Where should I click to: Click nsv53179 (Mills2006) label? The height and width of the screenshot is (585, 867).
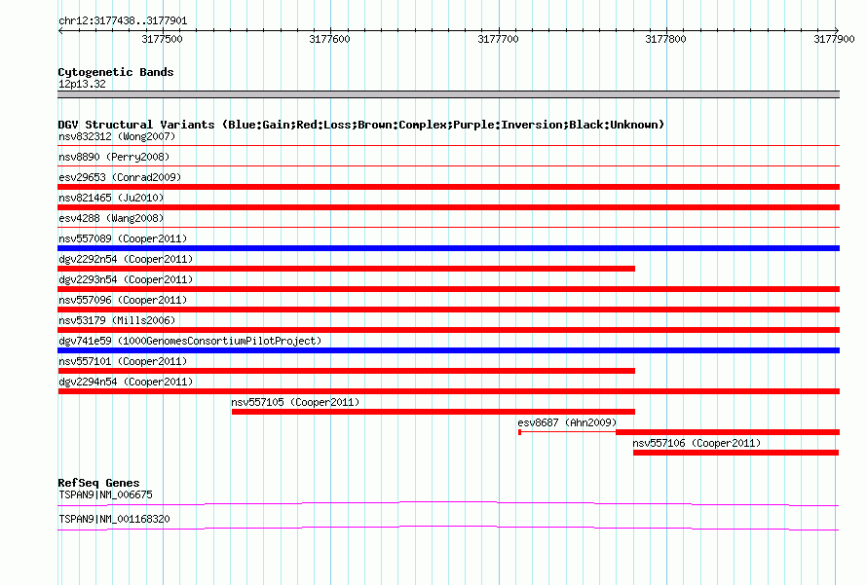(117, 320)
